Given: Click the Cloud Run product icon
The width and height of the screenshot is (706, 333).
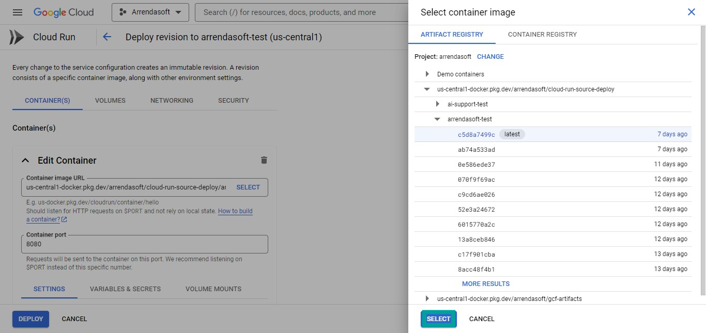Looking at the screenshot, I should pos(17,37).
